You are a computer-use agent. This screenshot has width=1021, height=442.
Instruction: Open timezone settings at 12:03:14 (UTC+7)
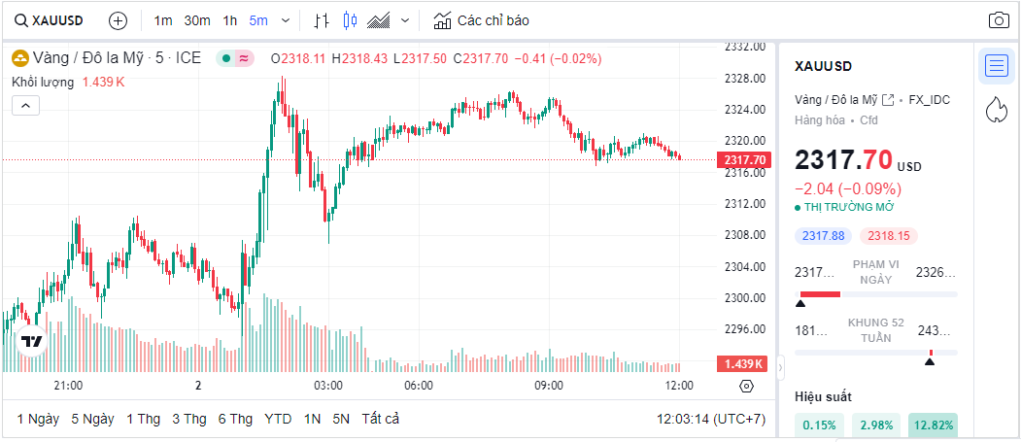[x=711, y=419]
